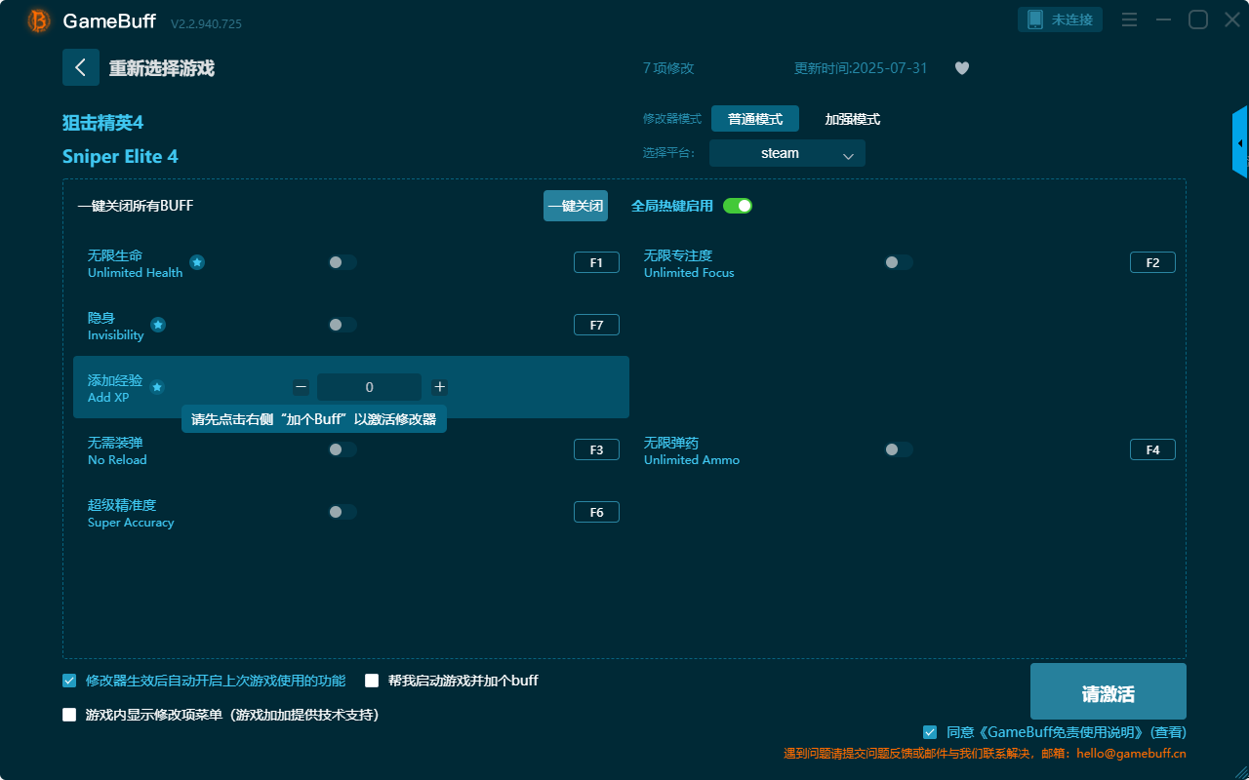
Task: Go back using the arrow button
Action: point(81,67)
